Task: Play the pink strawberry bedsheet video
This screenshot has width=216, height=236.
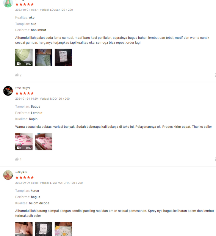Action: coord(24,141)
